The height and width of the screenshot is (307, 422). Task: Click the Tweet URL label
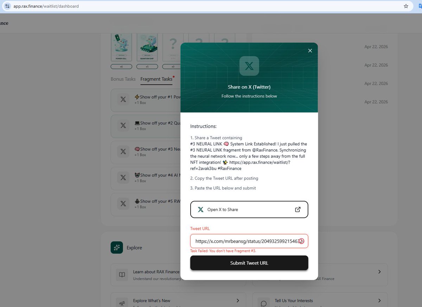pyautogui.click(x=200, y=228)
